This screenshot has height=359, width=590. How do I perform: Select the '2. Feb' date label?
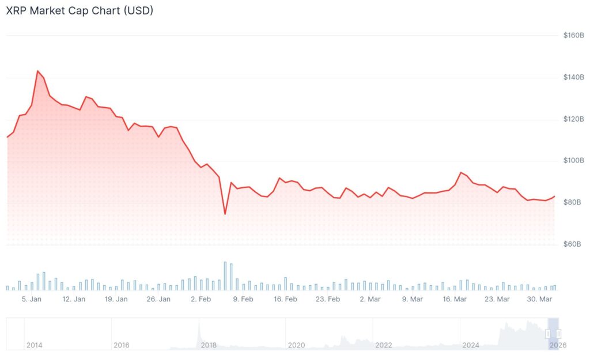tap(201, 299)
